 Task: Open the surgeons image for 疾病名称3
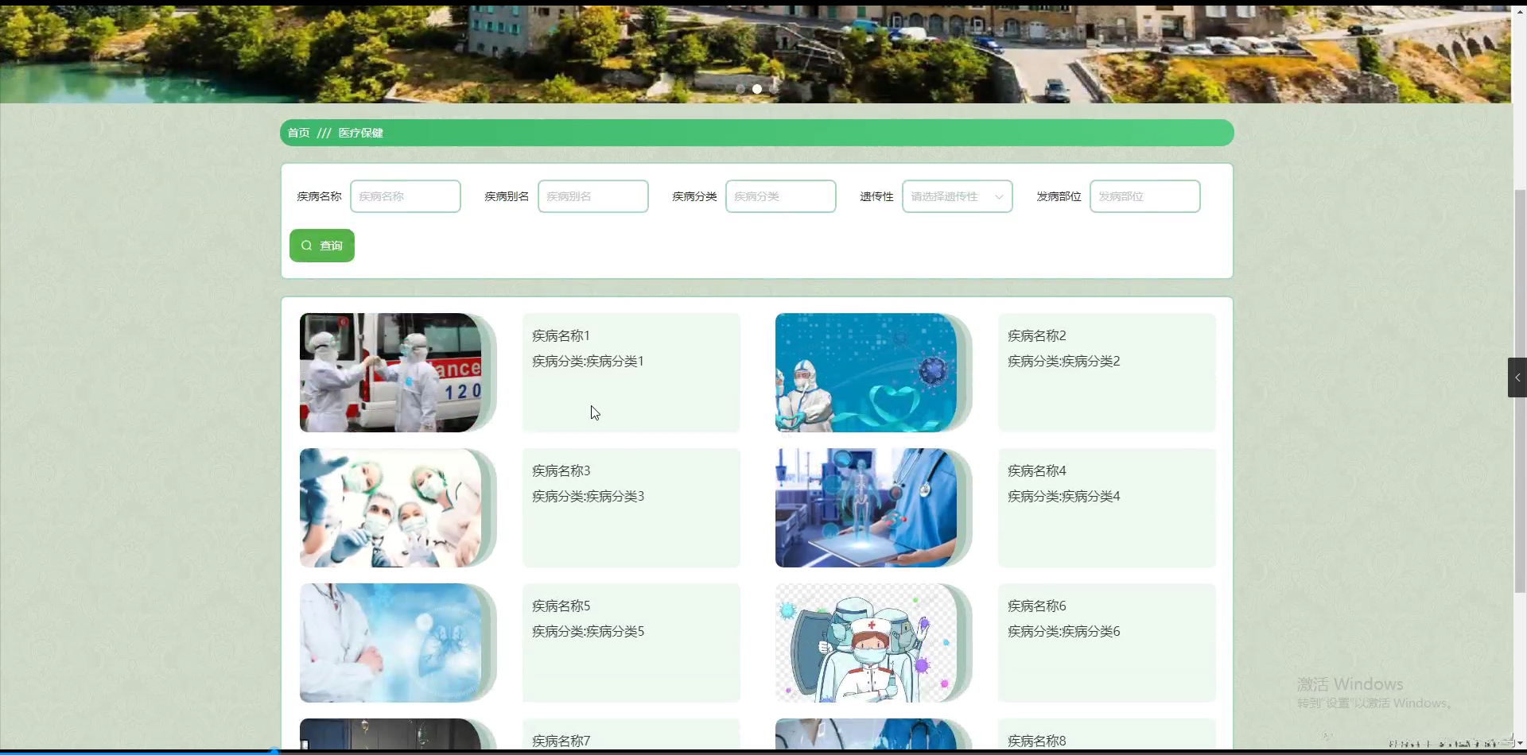tap(390, 508)
